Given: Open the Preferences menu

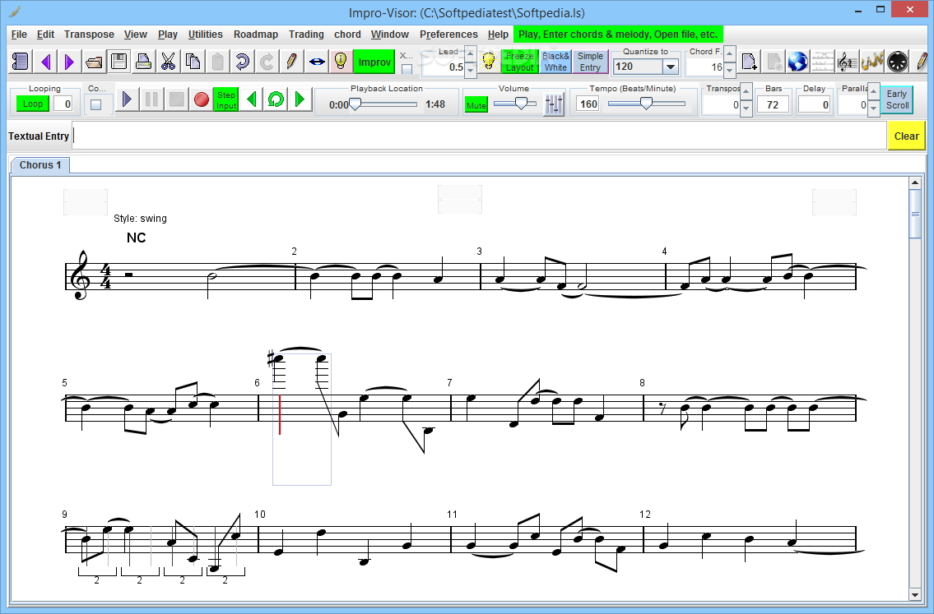Looking at the screenshot, I should coord(448,35).
